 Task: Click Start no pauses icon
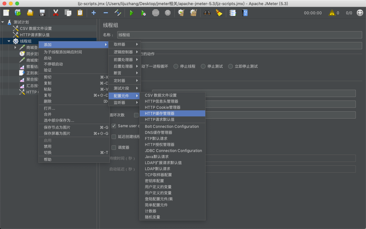click(144, 13)
